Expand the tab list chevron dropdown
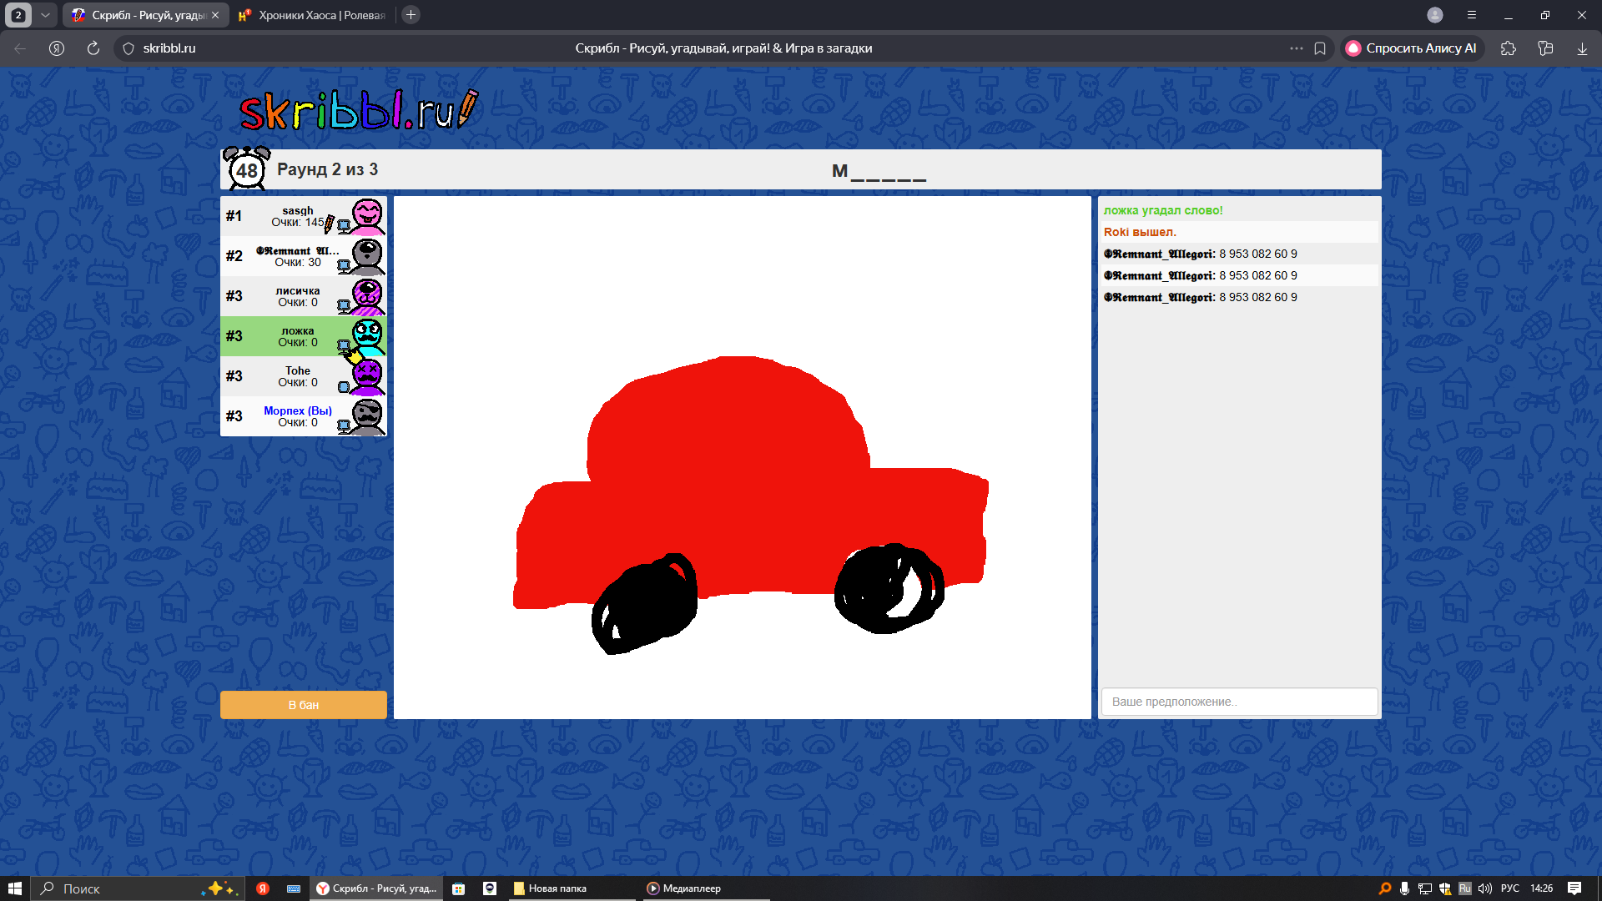The image size is (1602, 901). pyautogui.click(x=46, y=15)
